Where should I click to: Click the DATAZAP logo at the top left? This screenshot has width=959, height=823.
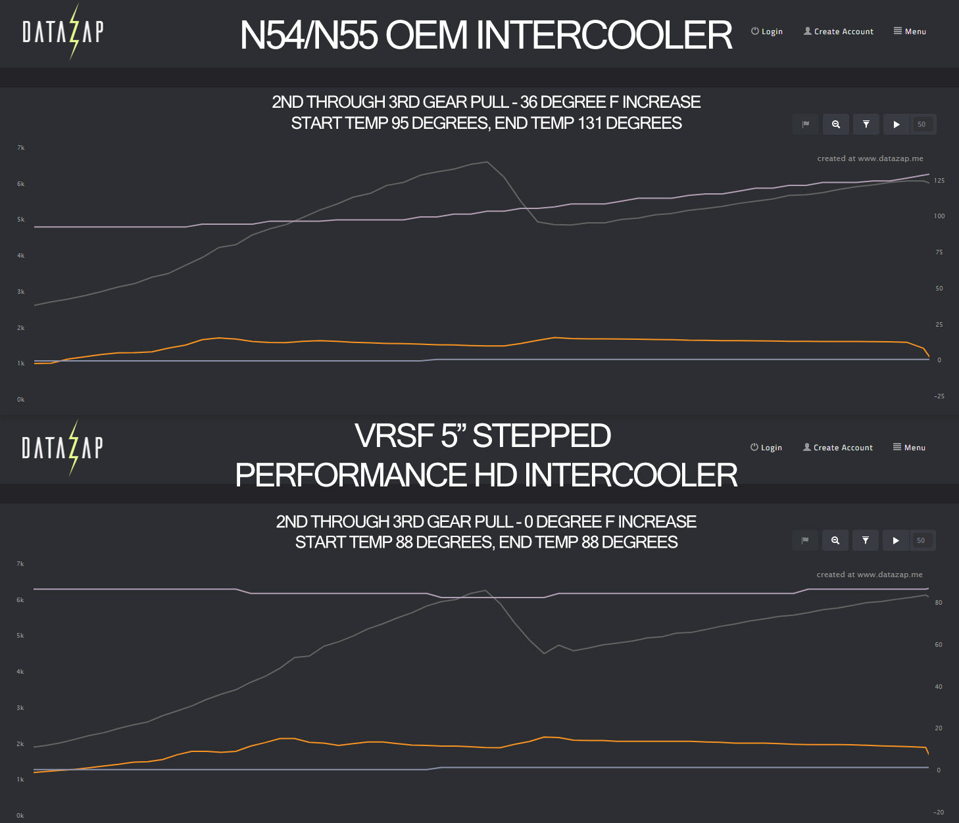coord(63,32)
